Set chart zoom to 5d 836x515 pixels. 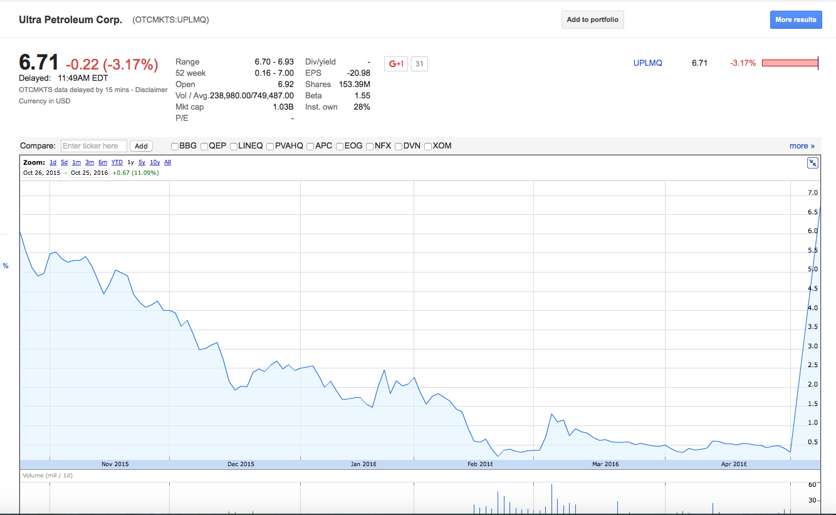coord(64,162)
